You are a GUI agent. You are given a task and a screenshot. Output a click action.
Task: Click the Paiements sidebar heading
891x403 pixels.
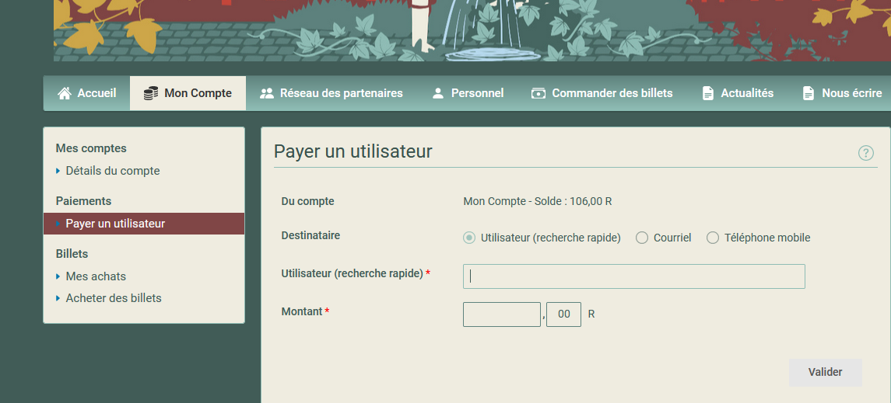pos(83,201)
